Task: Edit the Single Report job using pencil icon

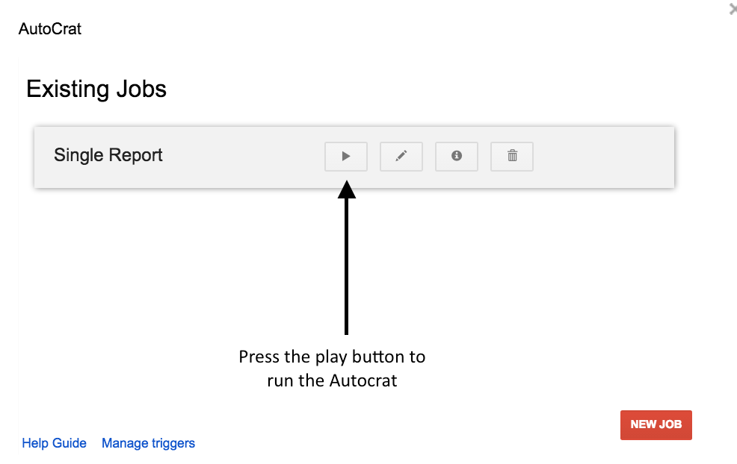Action: click(x=401, y=156)
